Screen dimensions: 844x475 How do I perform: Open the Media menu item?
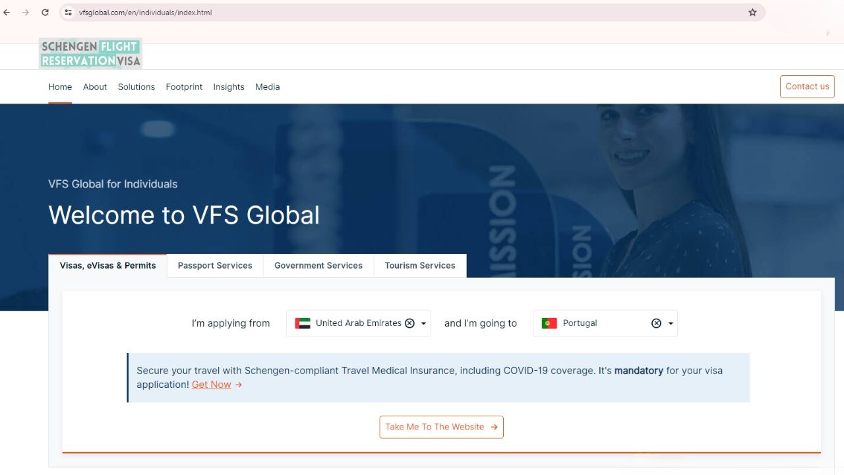click(x=268, y=86)
